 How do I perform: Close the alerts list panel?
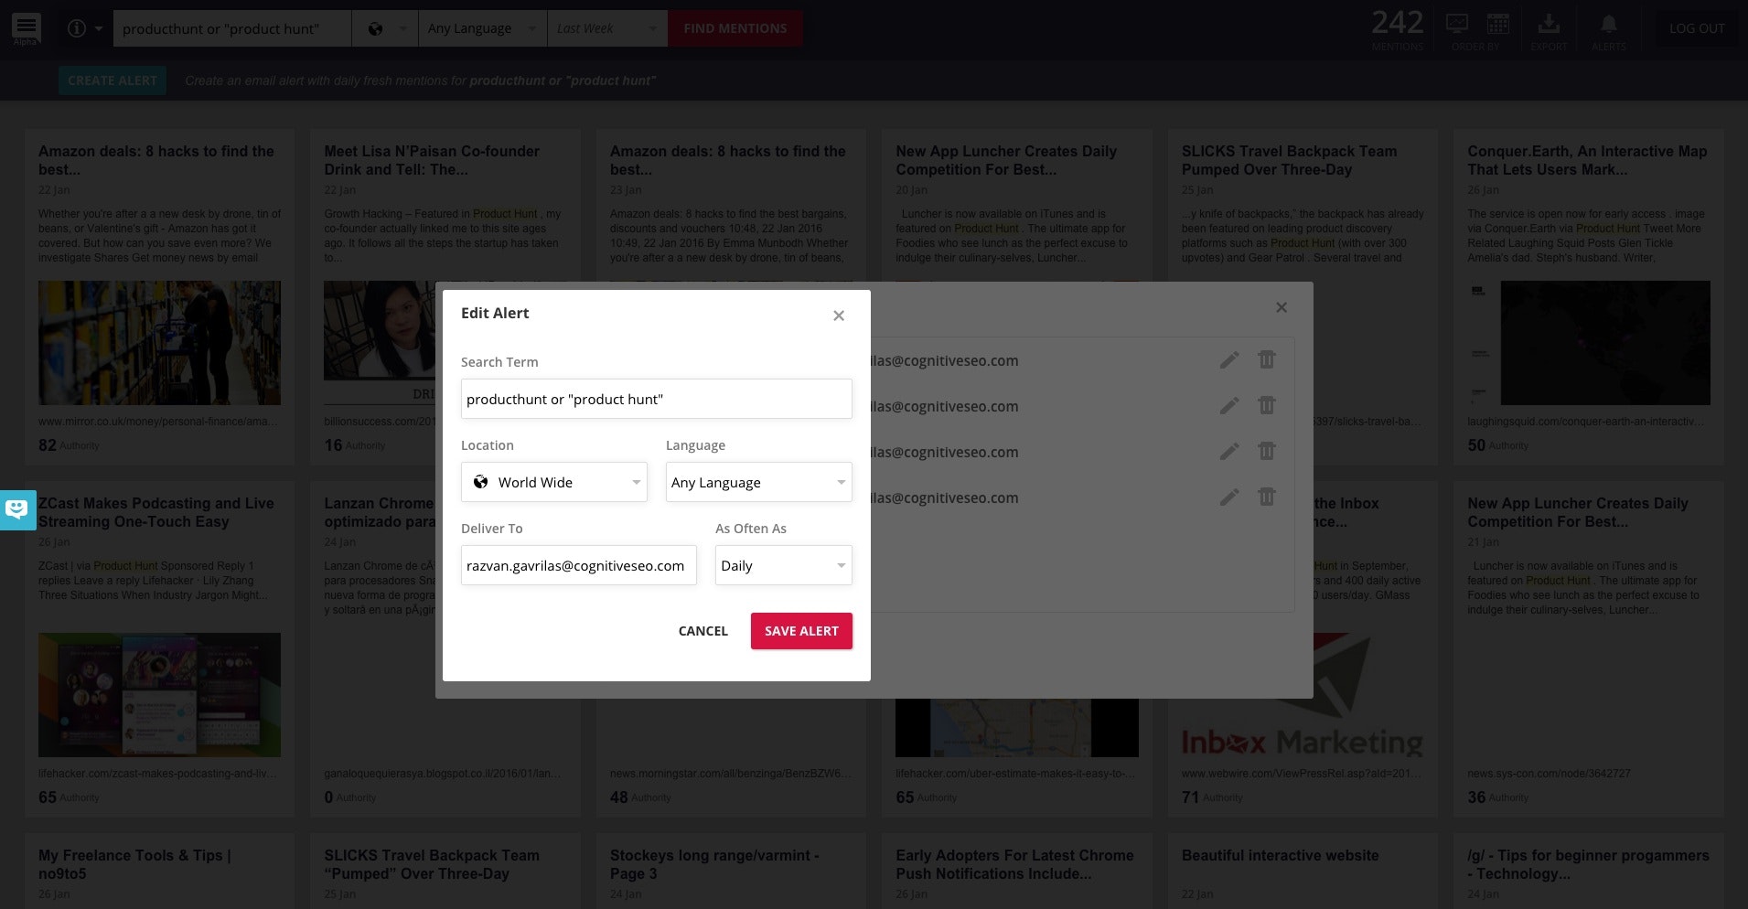1282,307
